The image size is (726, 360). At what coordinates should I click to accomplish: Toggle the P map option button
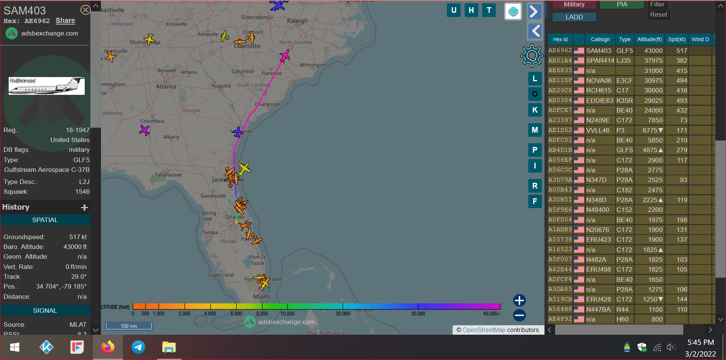coord(535,150)
